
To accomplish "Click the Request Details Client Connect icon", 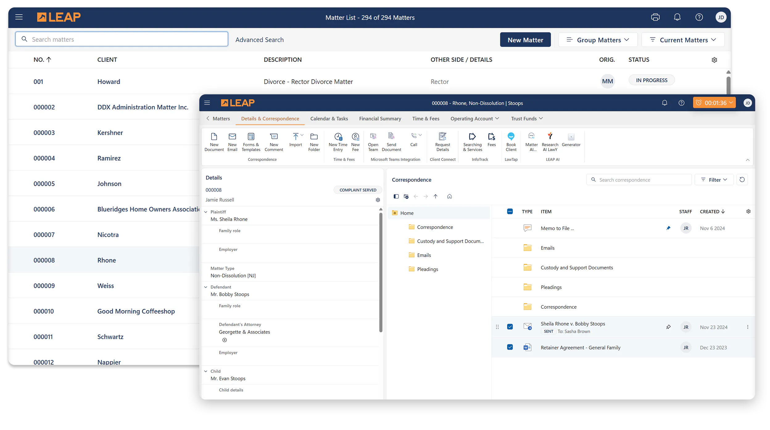I will click(x=442, y=137).
